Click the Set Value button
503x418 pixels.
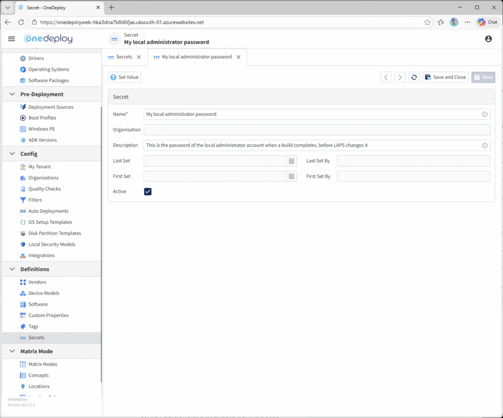coord(124,77)
